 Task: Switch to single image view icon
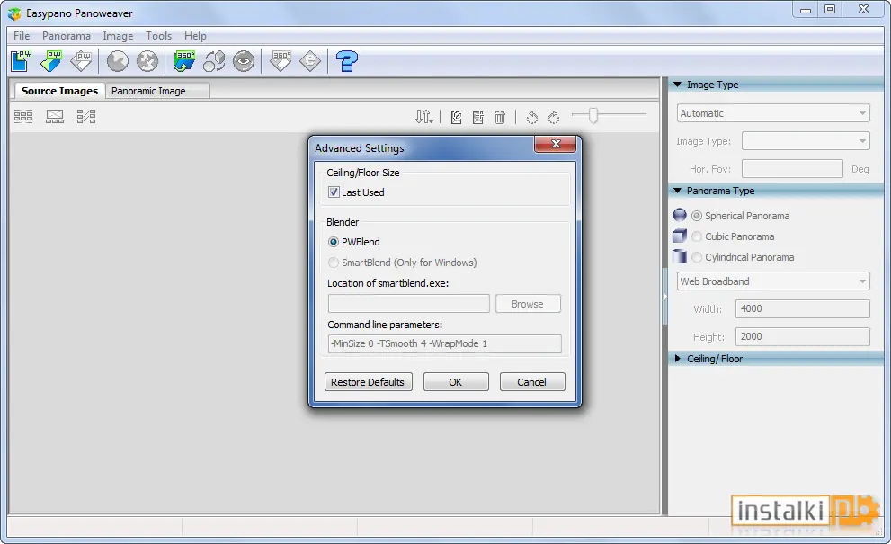pyautogui.click(x=55, y=117)
